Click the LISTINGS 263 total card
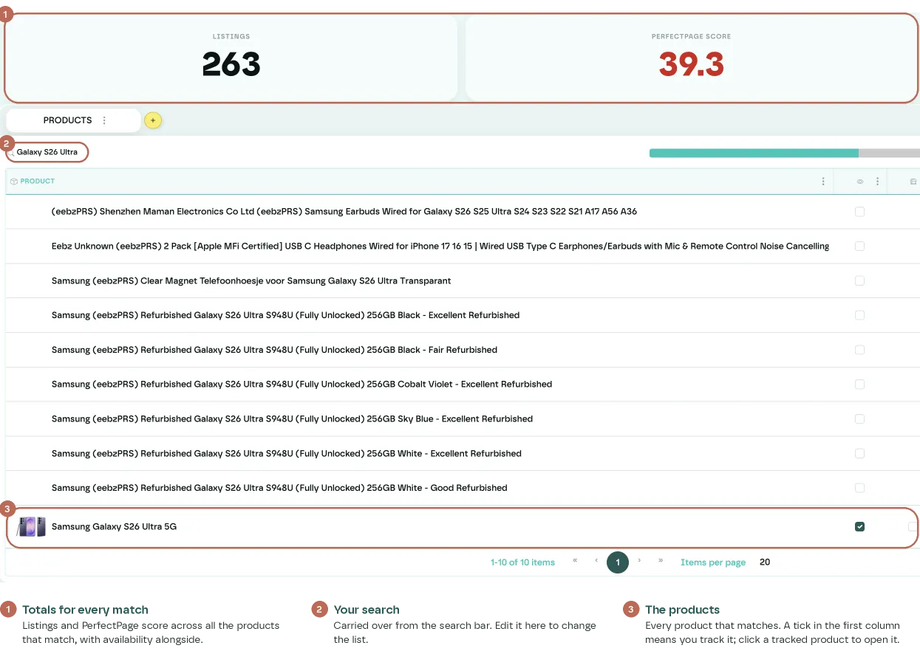This screenshot has height=651, width=920. (231, 58)
